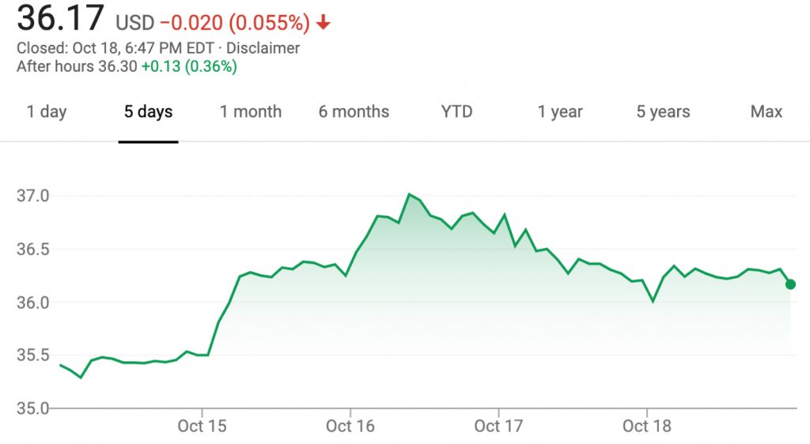Click the Oct 17 axis label
This screenshot has width=810, height=444.
click(x=498, y=426)
